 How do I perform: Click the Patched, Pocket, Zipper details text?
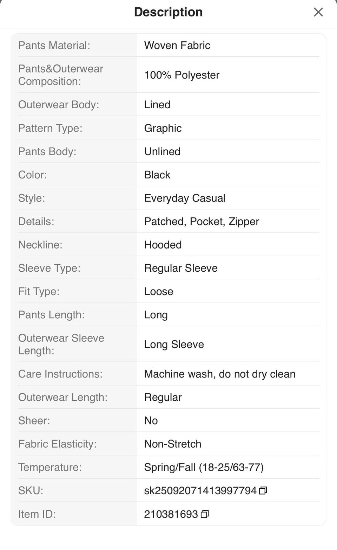tap(201, 222)
